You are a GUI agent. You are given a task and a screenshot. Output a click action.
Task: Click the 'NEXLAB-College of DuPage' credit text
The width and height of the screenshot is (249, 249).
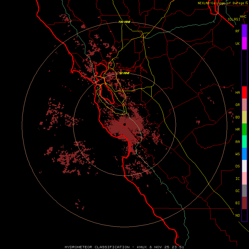pos(221,3)
